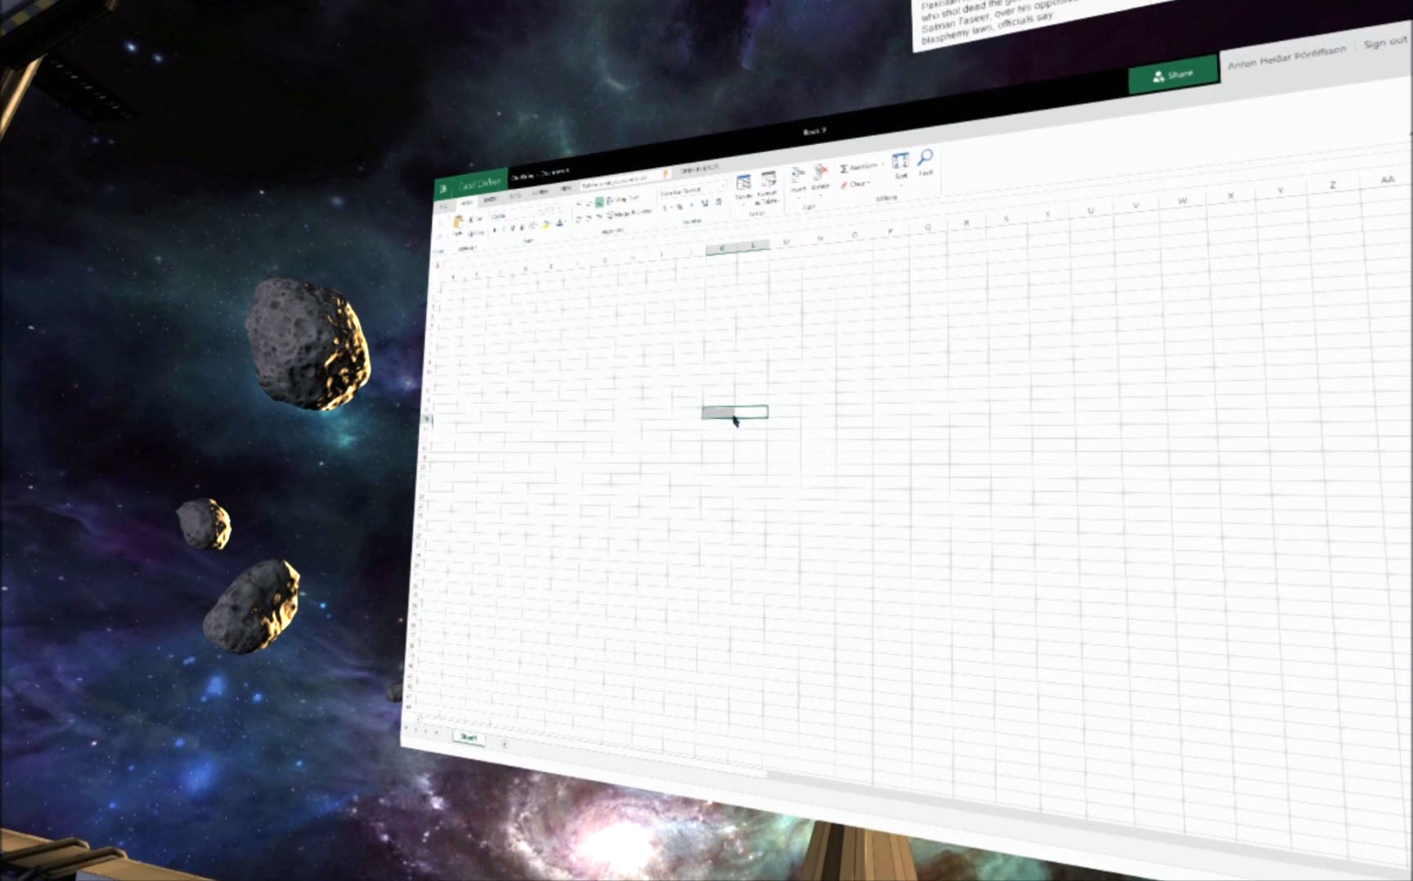
Task: Select the AutoSum icon in the ribbon
Action: [x=845, y=167]
